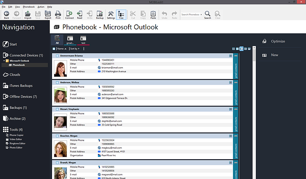Check the Boucher, Megan contact checkbox
This screenshot has height=179, width=306.
point(57,136)
